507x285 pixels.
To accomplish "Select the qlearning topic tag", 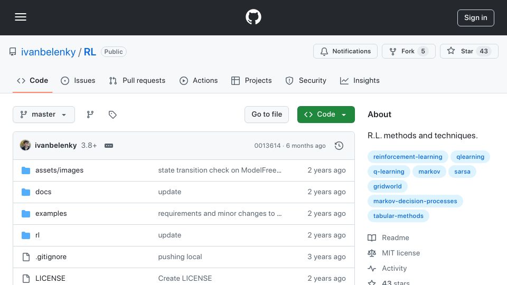I will pos(470,157).
